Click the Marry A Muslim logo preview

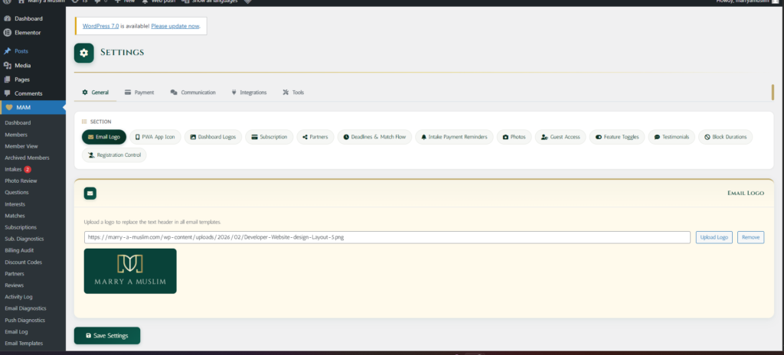(x=130, y=271)
